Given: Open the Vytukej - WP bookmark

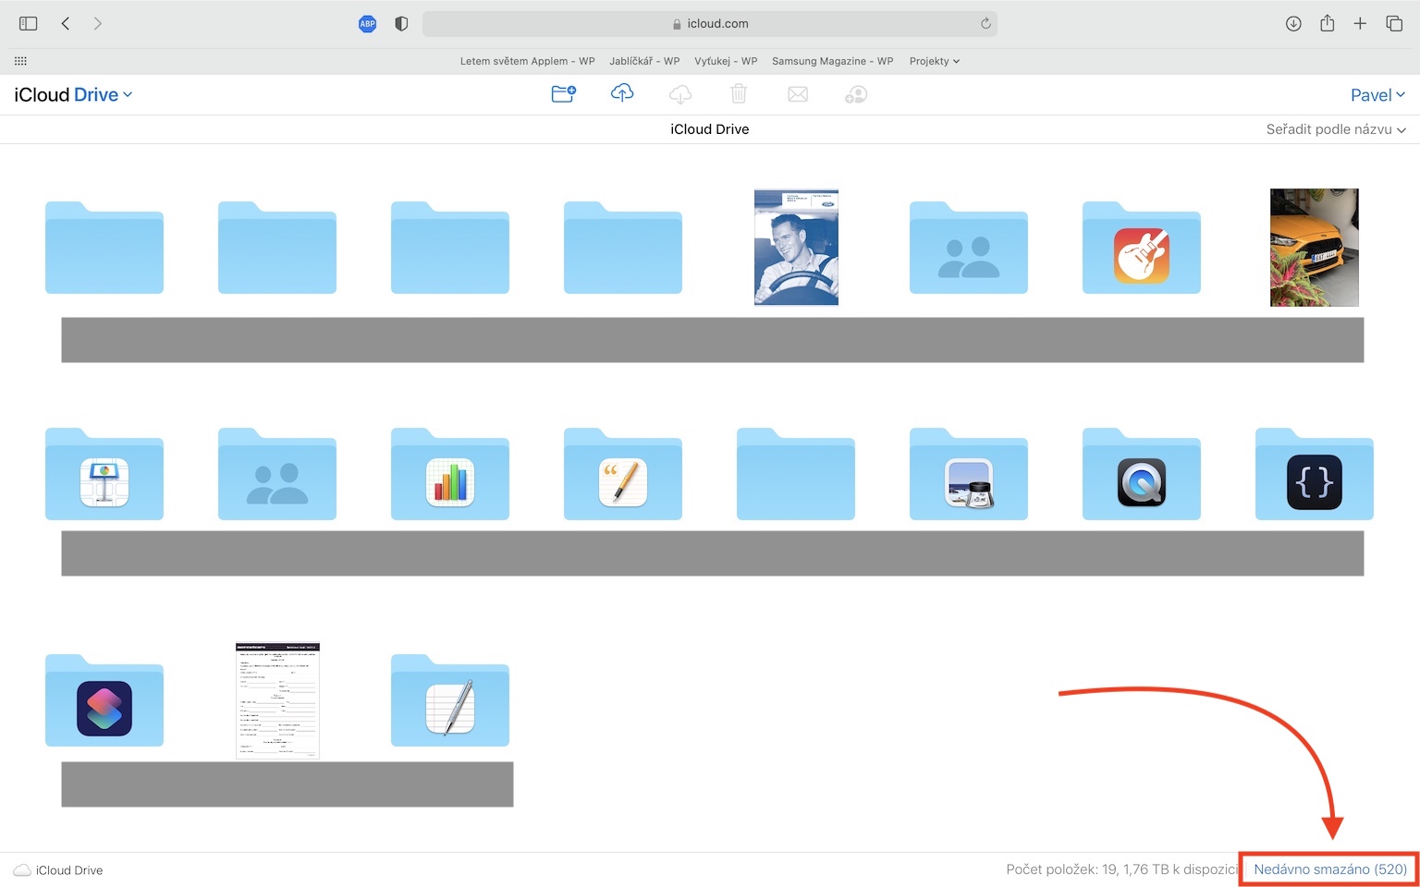Looking at the screenshot, I should (x=726, y=61).
